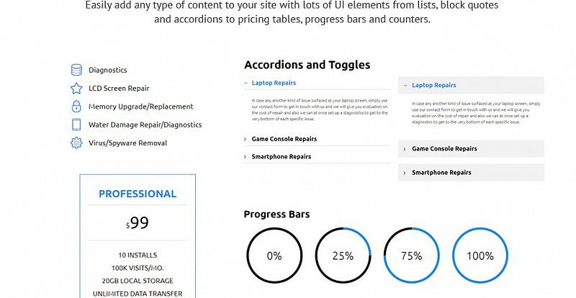Screen dimensions: 576x298
Task: Click the LCD Screen Repair list text
Action: point(119,89)
